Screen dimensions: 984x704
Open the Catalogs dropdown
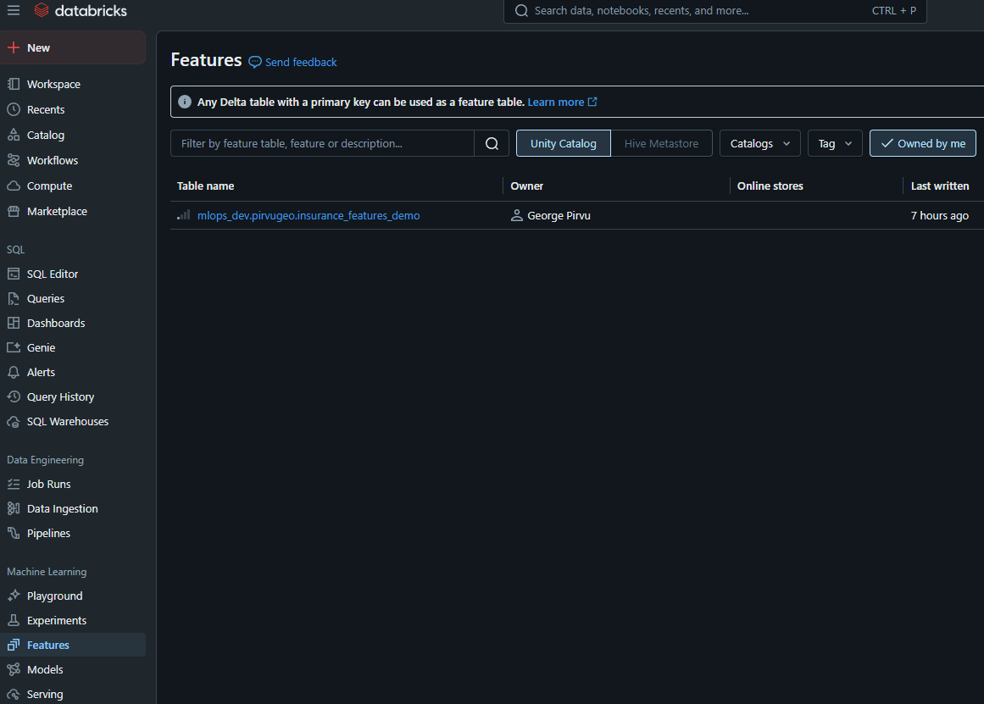click(x=759, y=143)
